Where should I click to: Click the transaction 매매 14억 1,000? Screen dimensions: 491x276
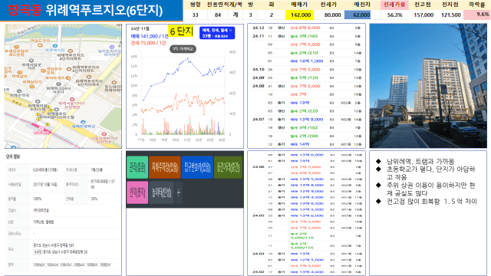(x=307, y=61)
